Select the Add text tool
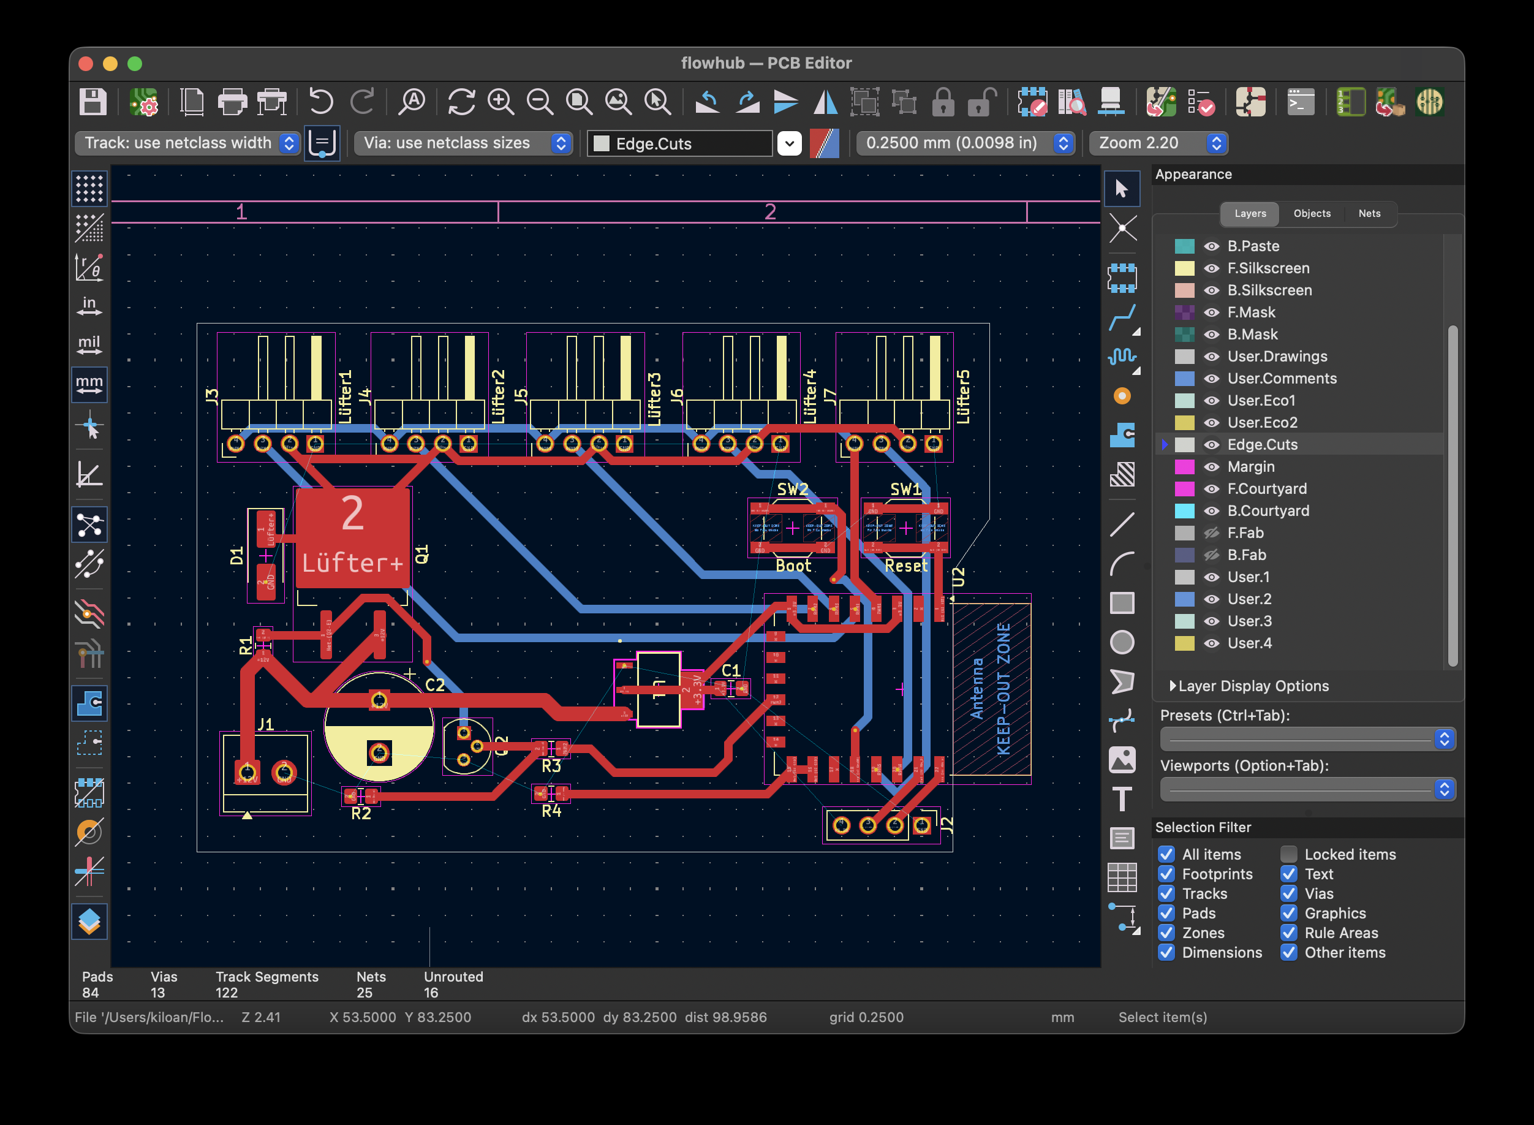 pyautogui.click(x=1121, y=799)
